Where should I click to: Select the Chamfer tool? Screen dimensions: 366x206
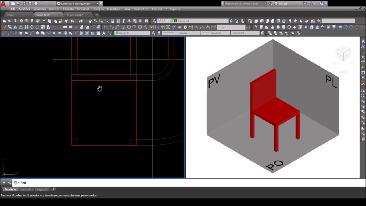click(81, 27)
